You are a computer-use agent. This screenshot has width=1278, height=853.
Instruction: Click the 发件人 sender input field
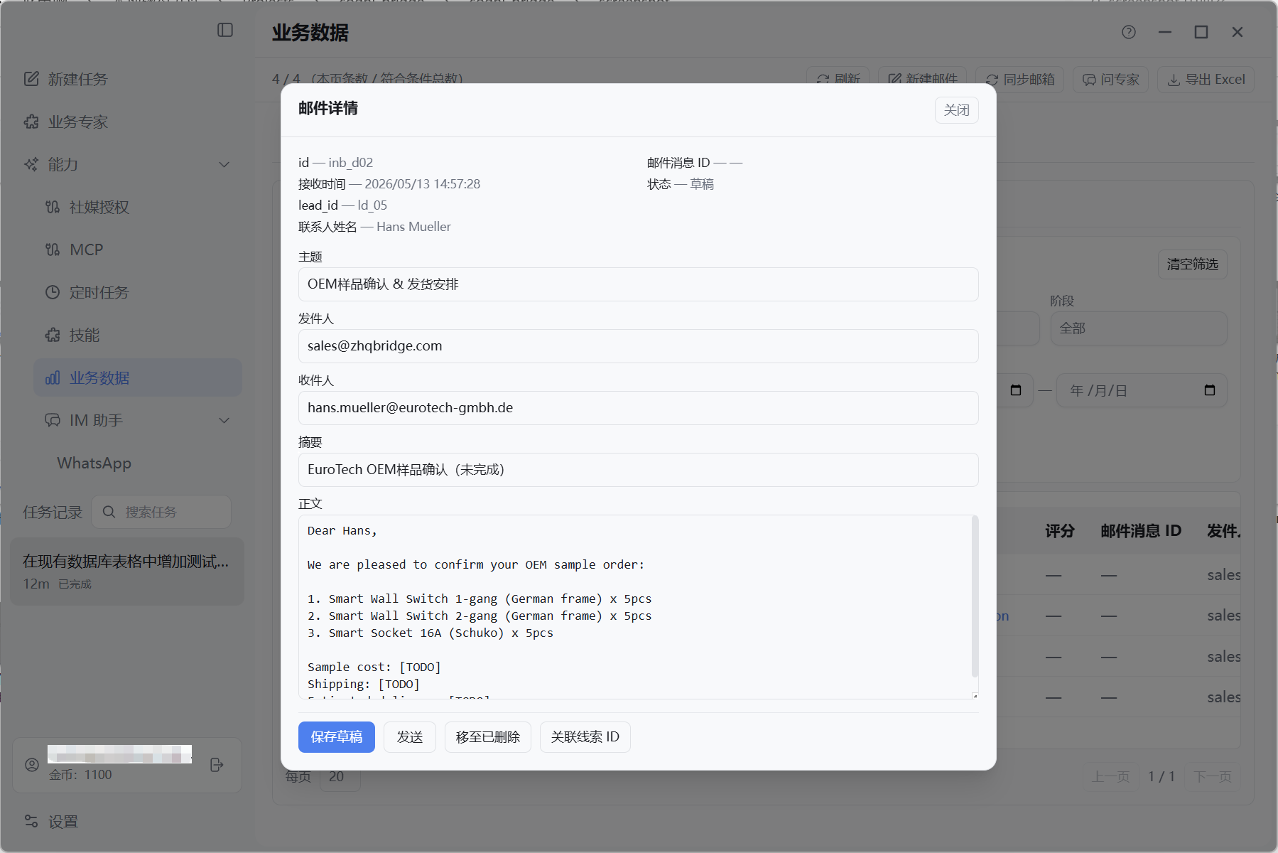point(638,346)
